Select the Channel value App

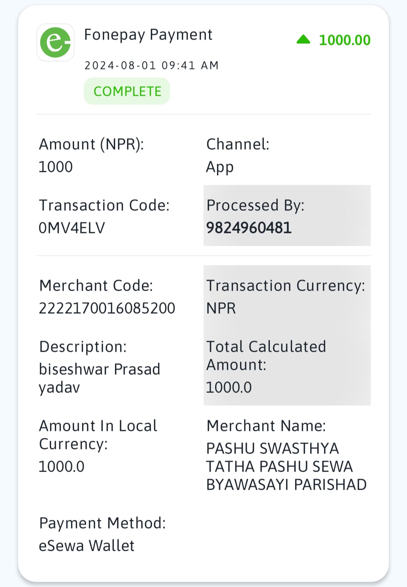pyautogui.click(x=220, y=167)
